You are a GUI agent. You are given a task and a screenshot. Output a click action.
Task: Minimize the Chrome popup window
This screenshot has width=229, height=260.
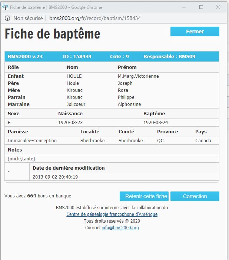click(184, 7)
